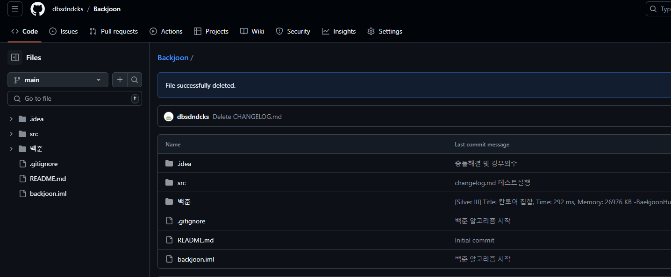
Task: Click the Backjoon breadcrumb link
Action: [173, 57]
